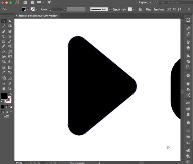193x164 pixels.
Task: Set paint mode to Gradient
Action: (7, 107)
